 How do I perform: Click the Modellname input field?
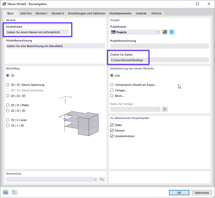37,32
